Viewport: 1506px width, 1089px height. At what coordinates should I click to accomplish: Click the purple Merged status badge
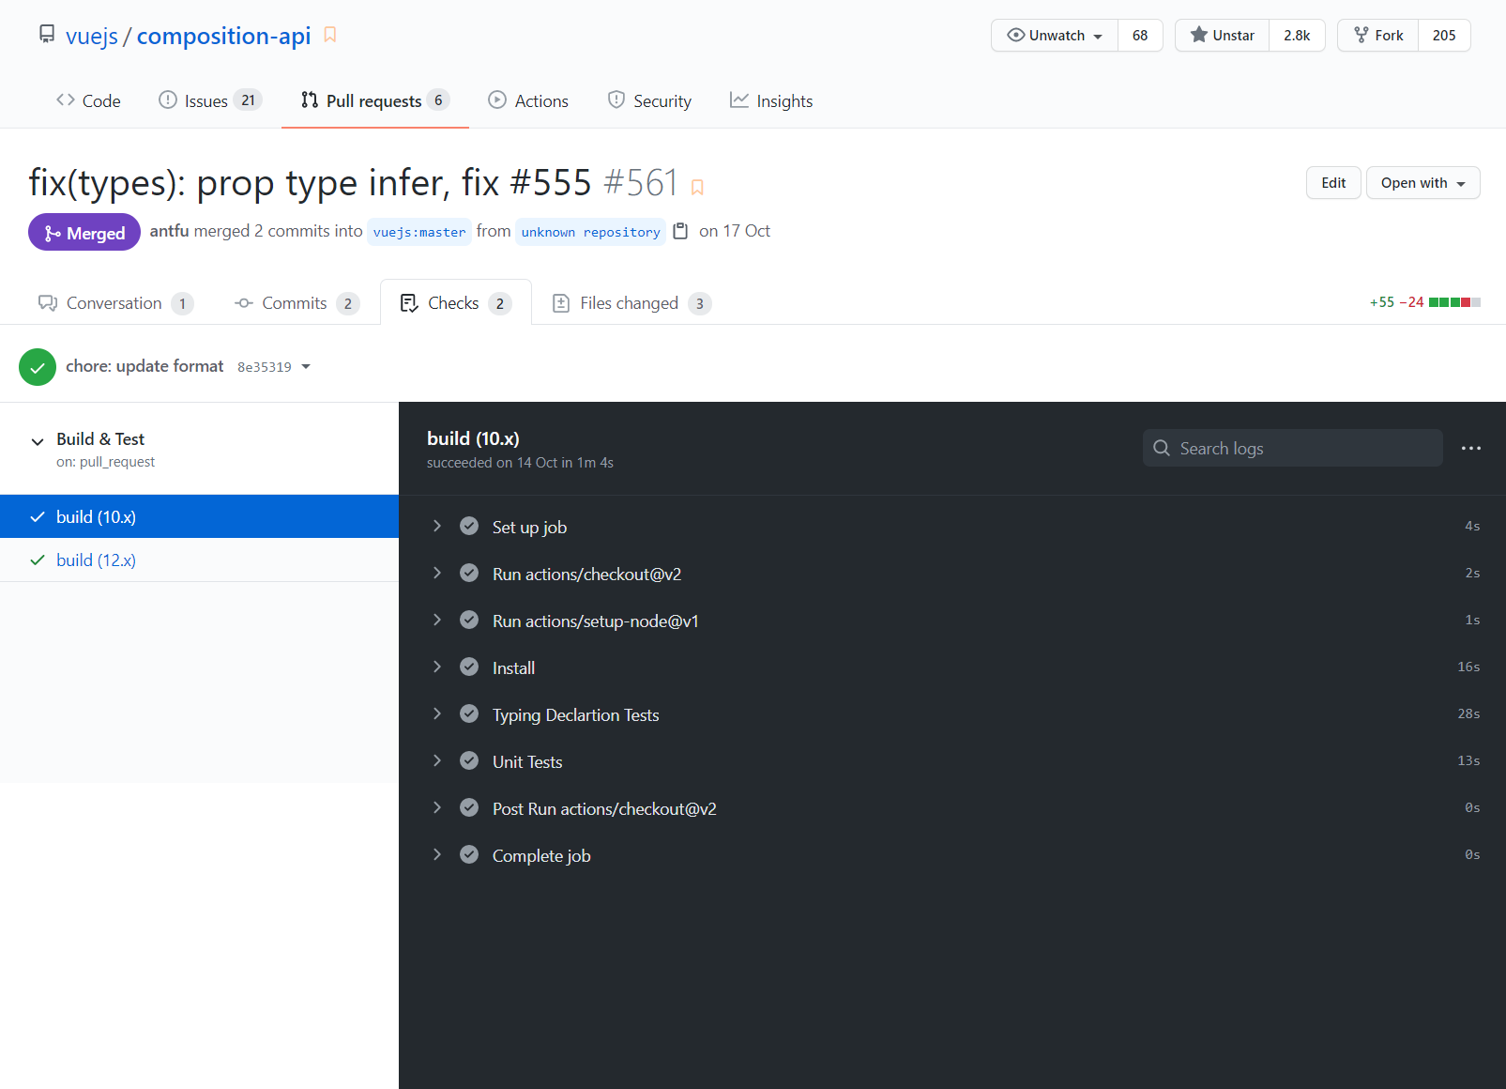tap(84, 233)
